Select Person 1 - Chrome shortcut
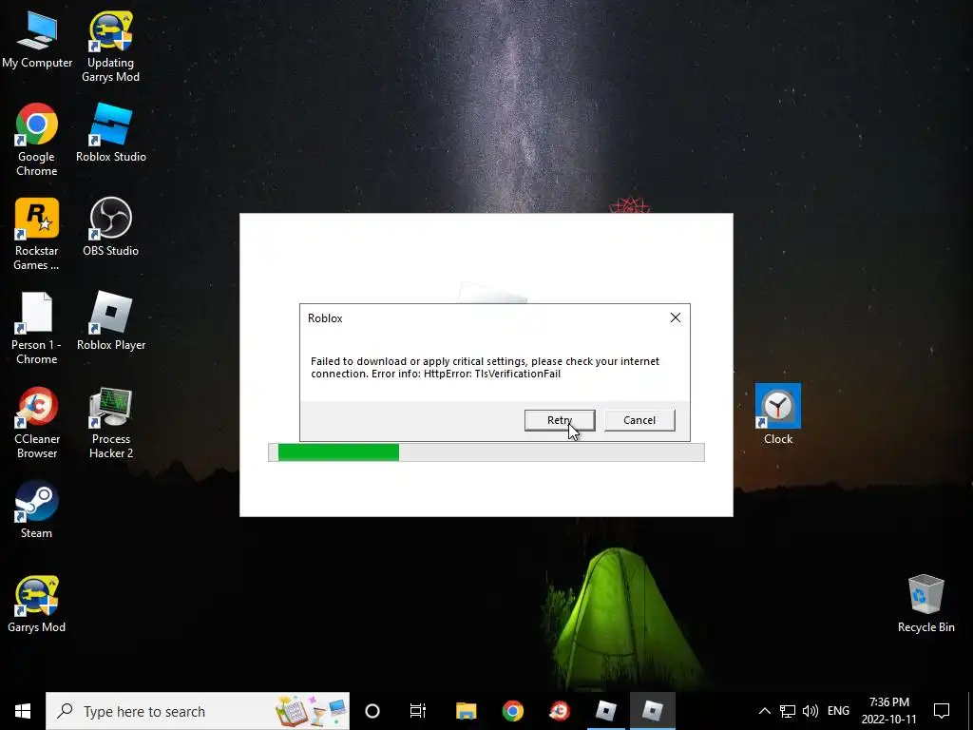This screenshot has width=973, height=730. 37,328
